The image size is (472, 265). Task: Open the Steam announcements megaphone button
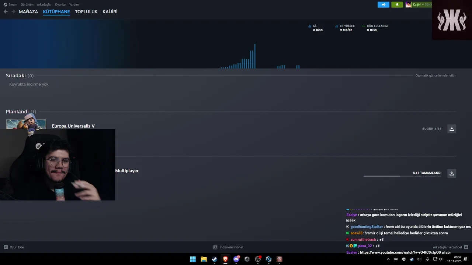point(383,5)
